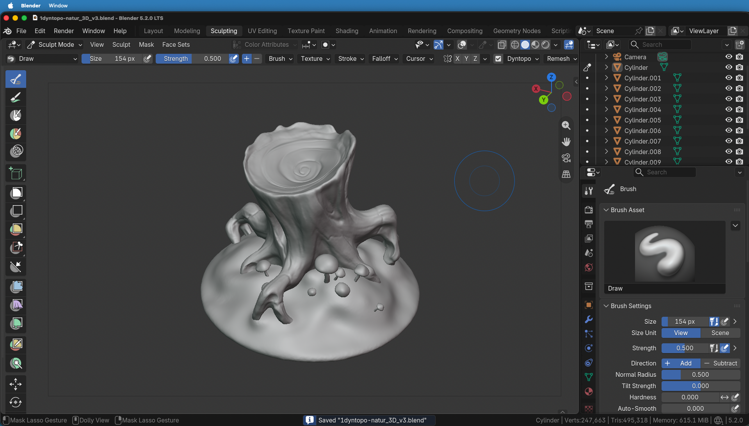Image resolution: width=749 pixels, height=426 pixels.
Task: Switch to the Shading workspace tab
Action: coord(347,31)
